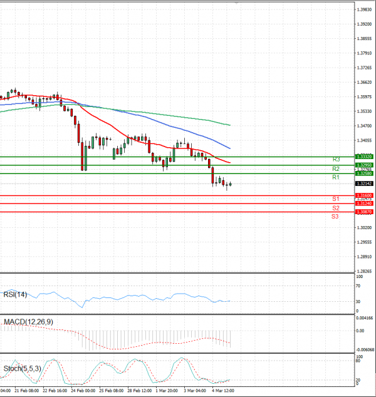
Task: Click the 1.35330 price axis value
Action: pyautogui.click(x=364, y=111)
